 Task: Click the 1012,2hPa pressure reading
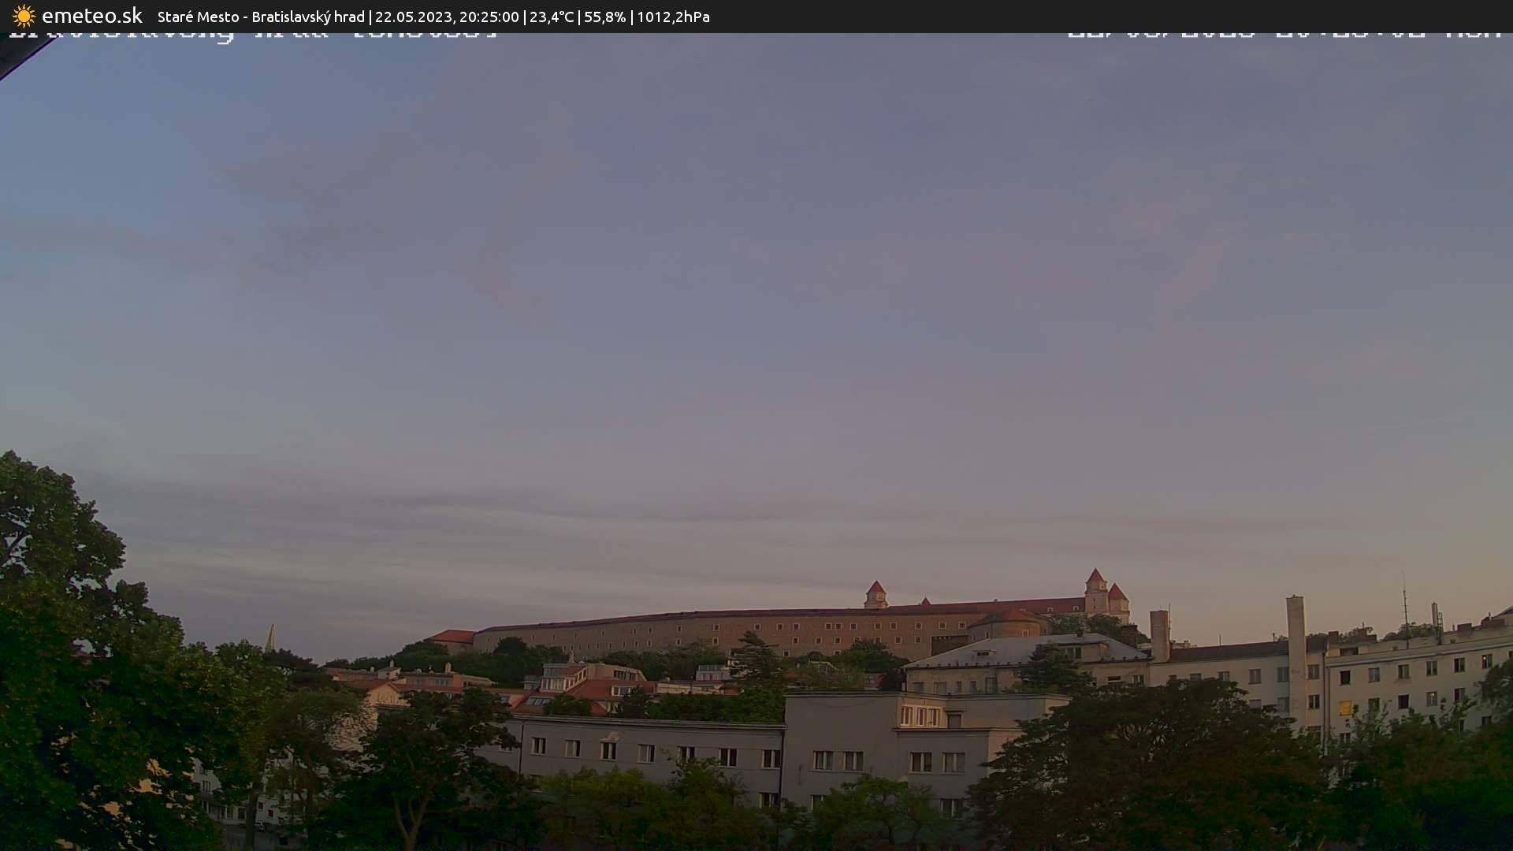coord(673,17)
